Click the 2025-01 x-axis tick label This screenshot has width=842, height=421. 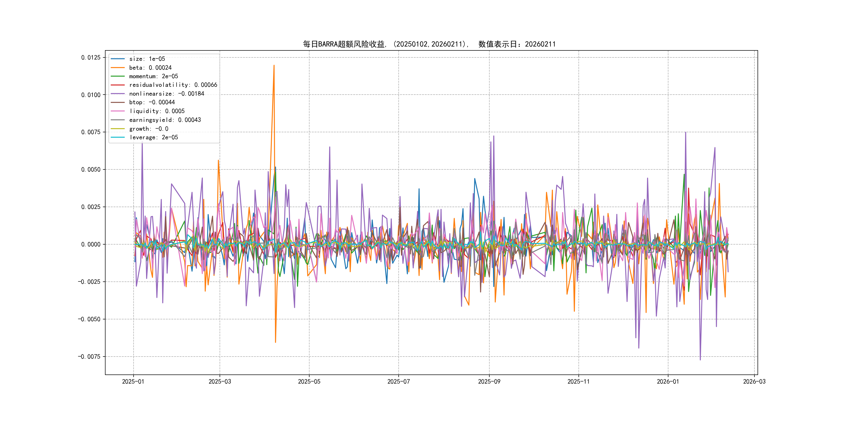pyautogui.click(x=133, y=381)
